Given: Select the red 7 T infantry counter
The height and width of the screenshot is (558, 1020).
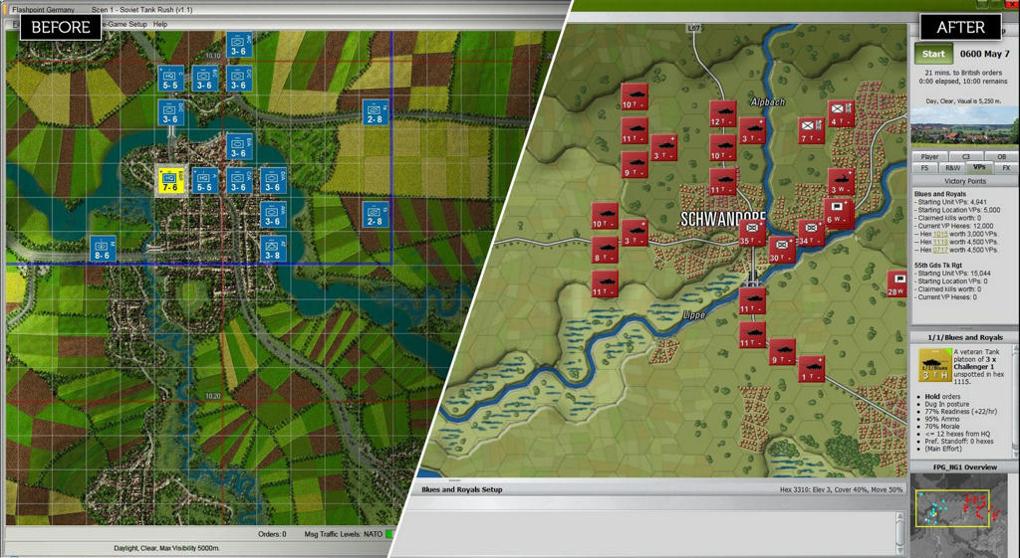Looking at the screenshot, I should pos(811,131).
